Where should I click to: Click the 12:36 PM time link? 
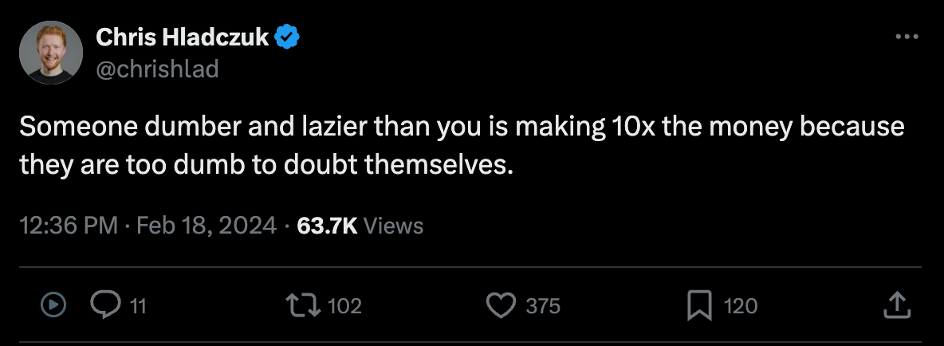(x=68, y=226)
